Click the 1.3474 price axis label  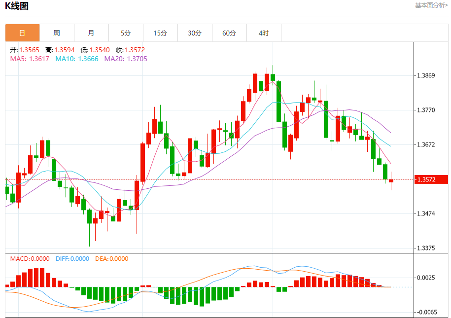[426, 213]
